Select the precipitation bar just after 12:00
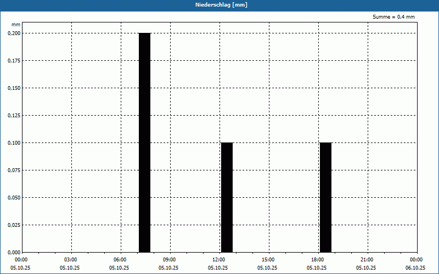Image resolution: width=439 pixels, height=274 pixels. coord(227,197)
